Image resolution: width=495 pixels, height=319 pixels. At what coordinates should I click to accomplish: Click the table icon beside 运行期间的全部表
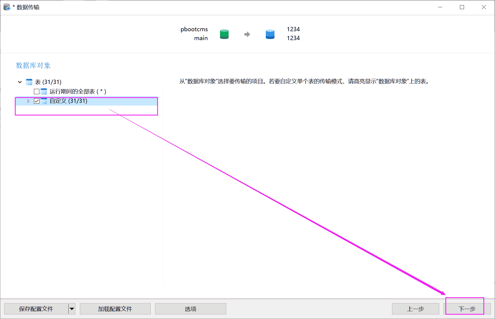tap(44, 91)
